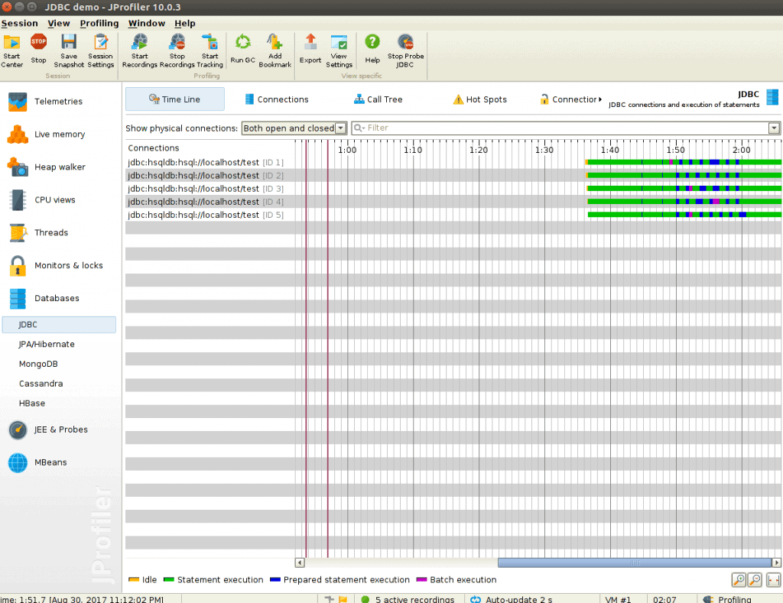Click the Statement execution green swatch
Viewport: 783px width, 603px height.
tap(169, 579)
